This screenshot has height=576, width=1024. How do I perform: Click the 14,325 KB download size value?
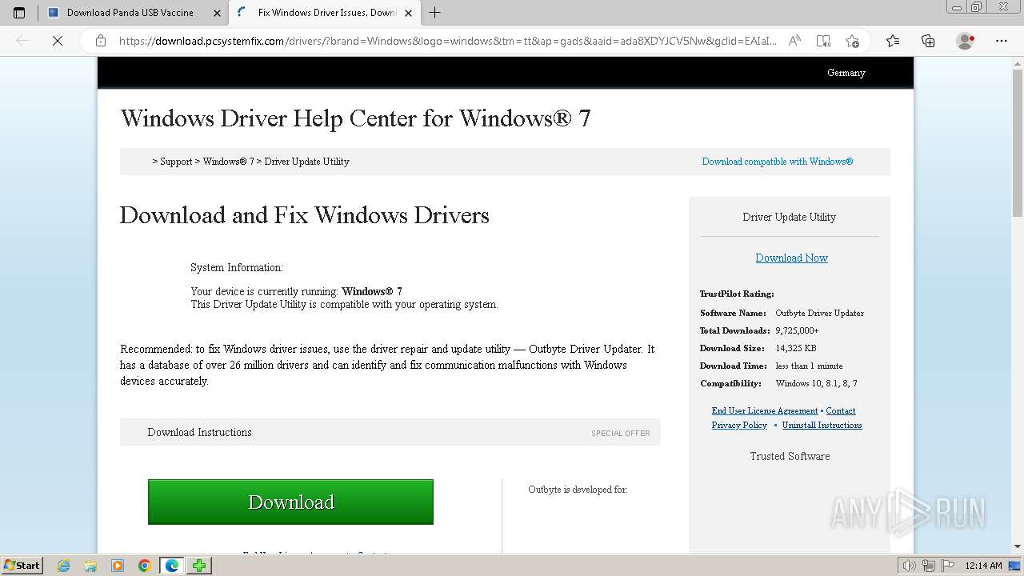(x=796, y=348)
